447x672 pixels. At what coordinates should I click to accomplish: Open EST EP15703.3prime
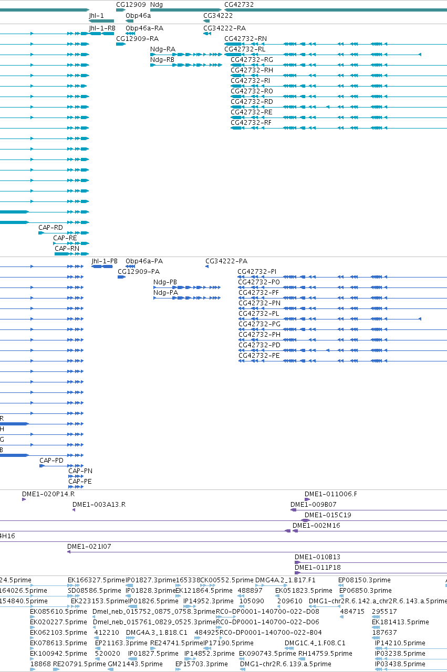click(202, 664)
